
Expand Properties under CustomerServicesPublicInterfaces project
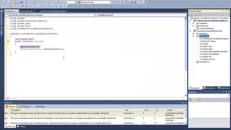coord(193,34)
